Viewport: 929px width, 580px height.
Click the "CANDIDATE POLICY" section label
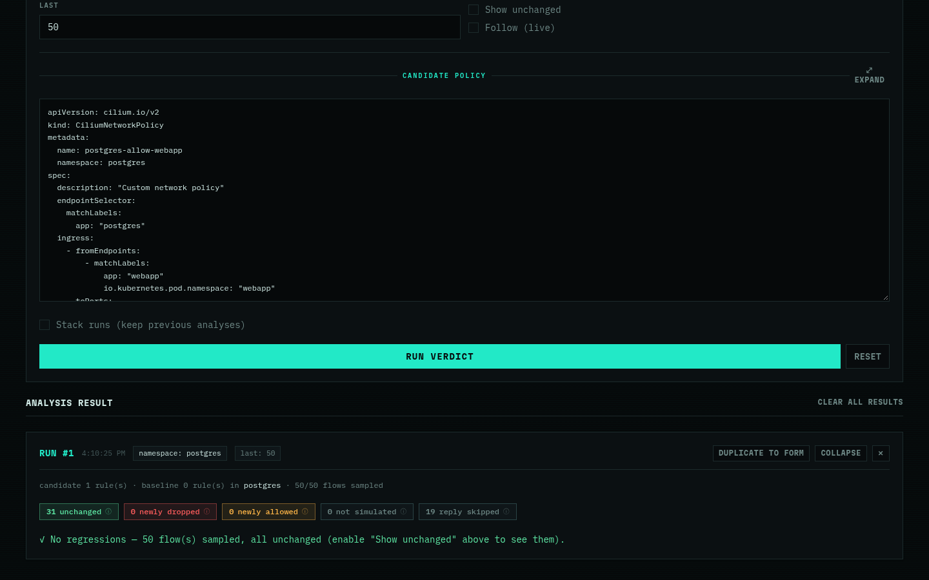(444, 75)
